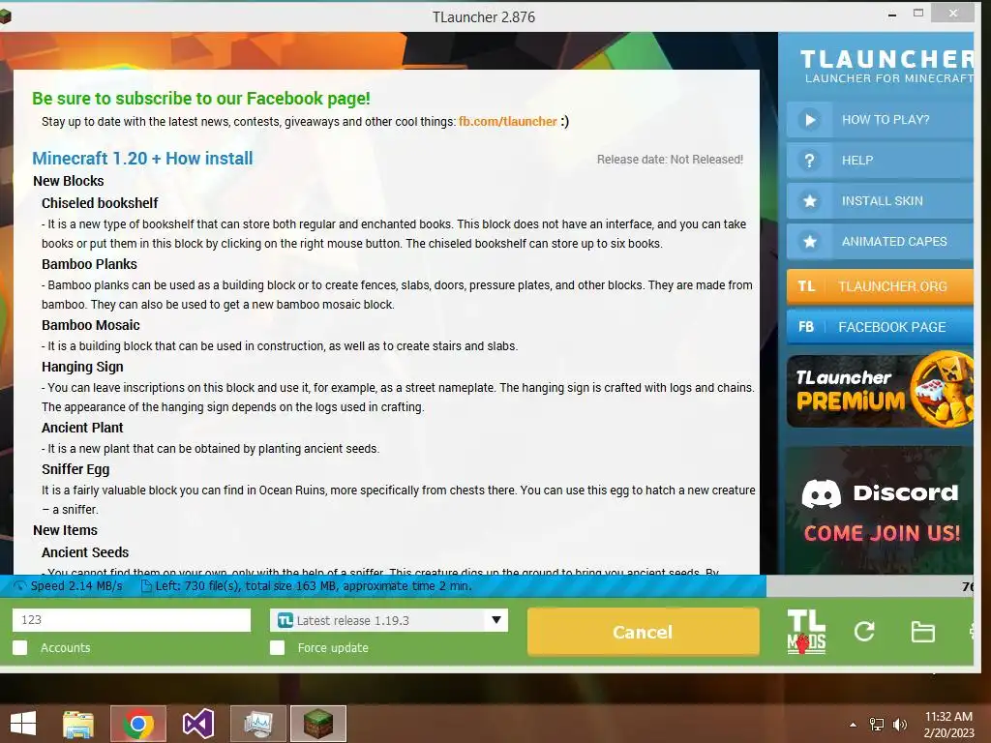991x743 pixels.
Task: Click the TLauncher window title bar app icon
Action: pyautogui.click(x=5, y=16)
